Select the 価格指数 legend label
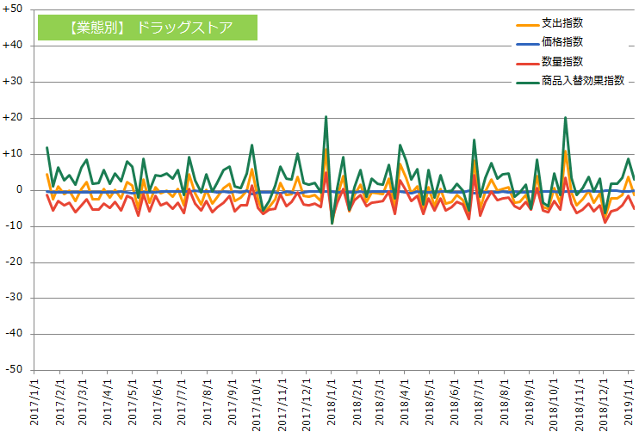 (x=562, y=42)
